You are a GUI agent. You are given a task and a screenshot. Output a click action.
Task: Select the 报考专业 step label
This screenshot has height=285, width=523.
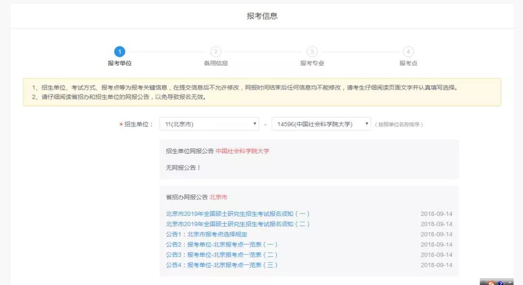[x=312, y=63]
